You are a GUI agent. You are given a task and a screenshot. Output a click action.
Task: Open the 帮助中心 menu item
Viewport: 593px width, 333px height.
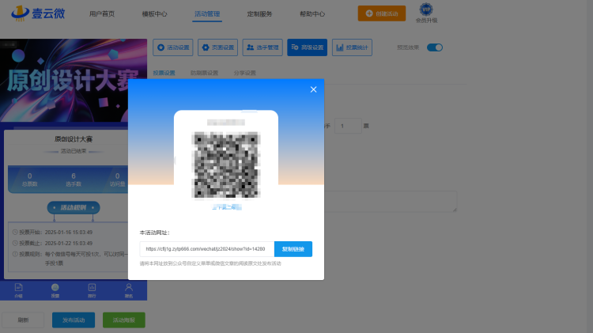pyautogui.click(x=312, y=14)
